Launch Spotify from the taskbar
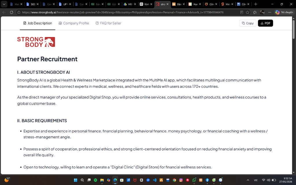 [x=95, y=180]
